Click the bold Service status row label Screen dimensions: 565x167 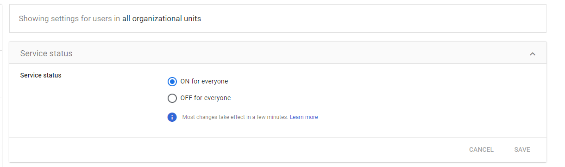(41, 75)
